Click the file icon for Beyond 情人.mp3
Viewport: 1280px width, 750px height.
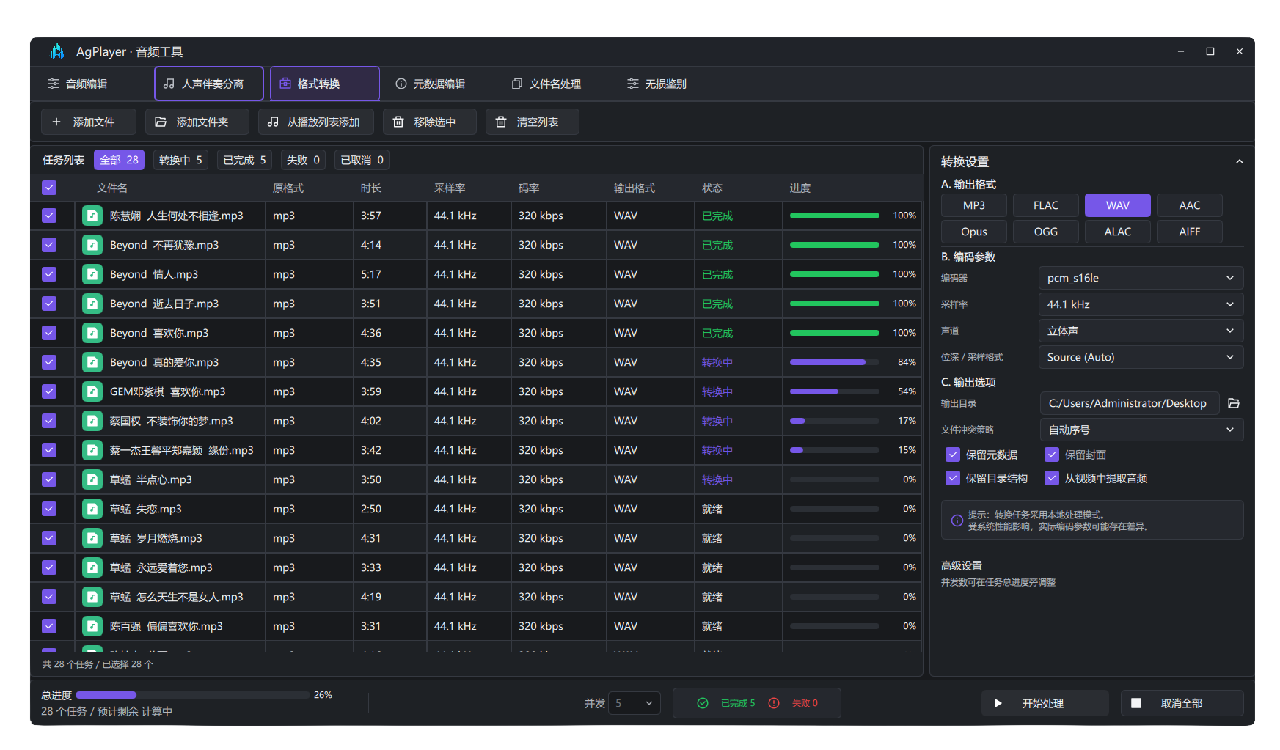point(92,274)
